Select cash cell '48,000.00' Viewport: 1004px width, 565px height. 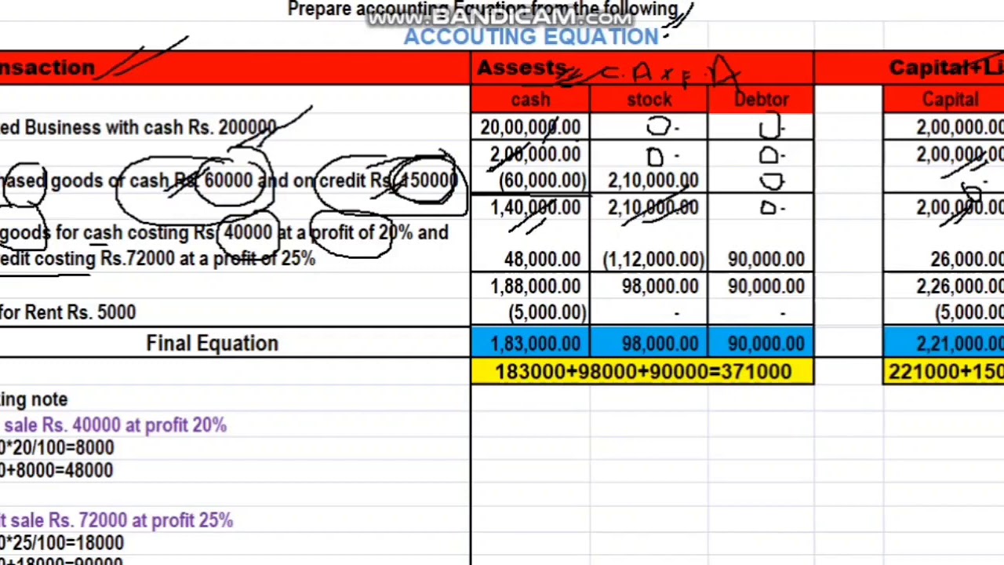530,259
